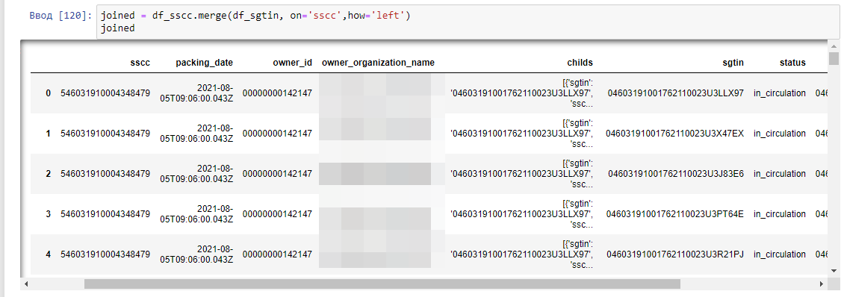
Task: Click the 'Ввод [120]:' cell prompt
Action: click(x=61, y=16)
